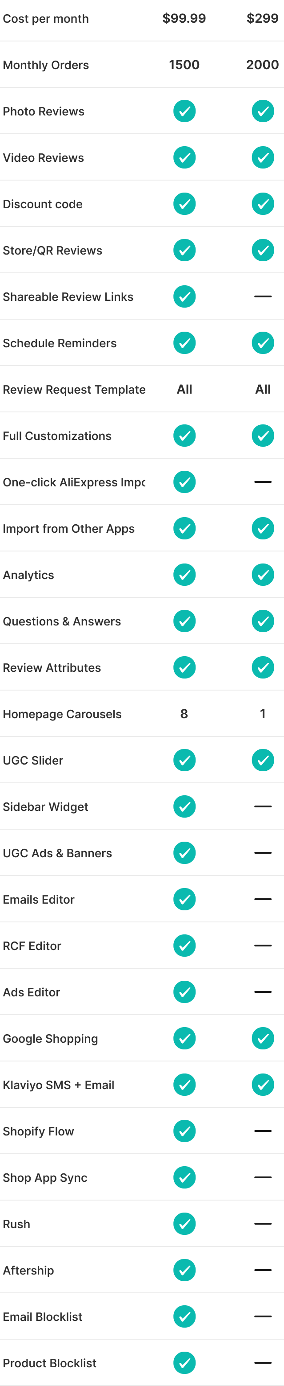Image resolution: width=284 pixels, height=1386 pixels.
Task: Click One-click AliExpress Import dash in $299 column
Action: pos(263,482)
